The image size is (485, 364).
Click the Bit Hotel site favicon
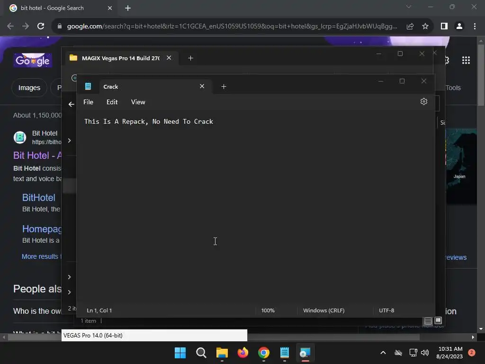(x=20, y=137)
